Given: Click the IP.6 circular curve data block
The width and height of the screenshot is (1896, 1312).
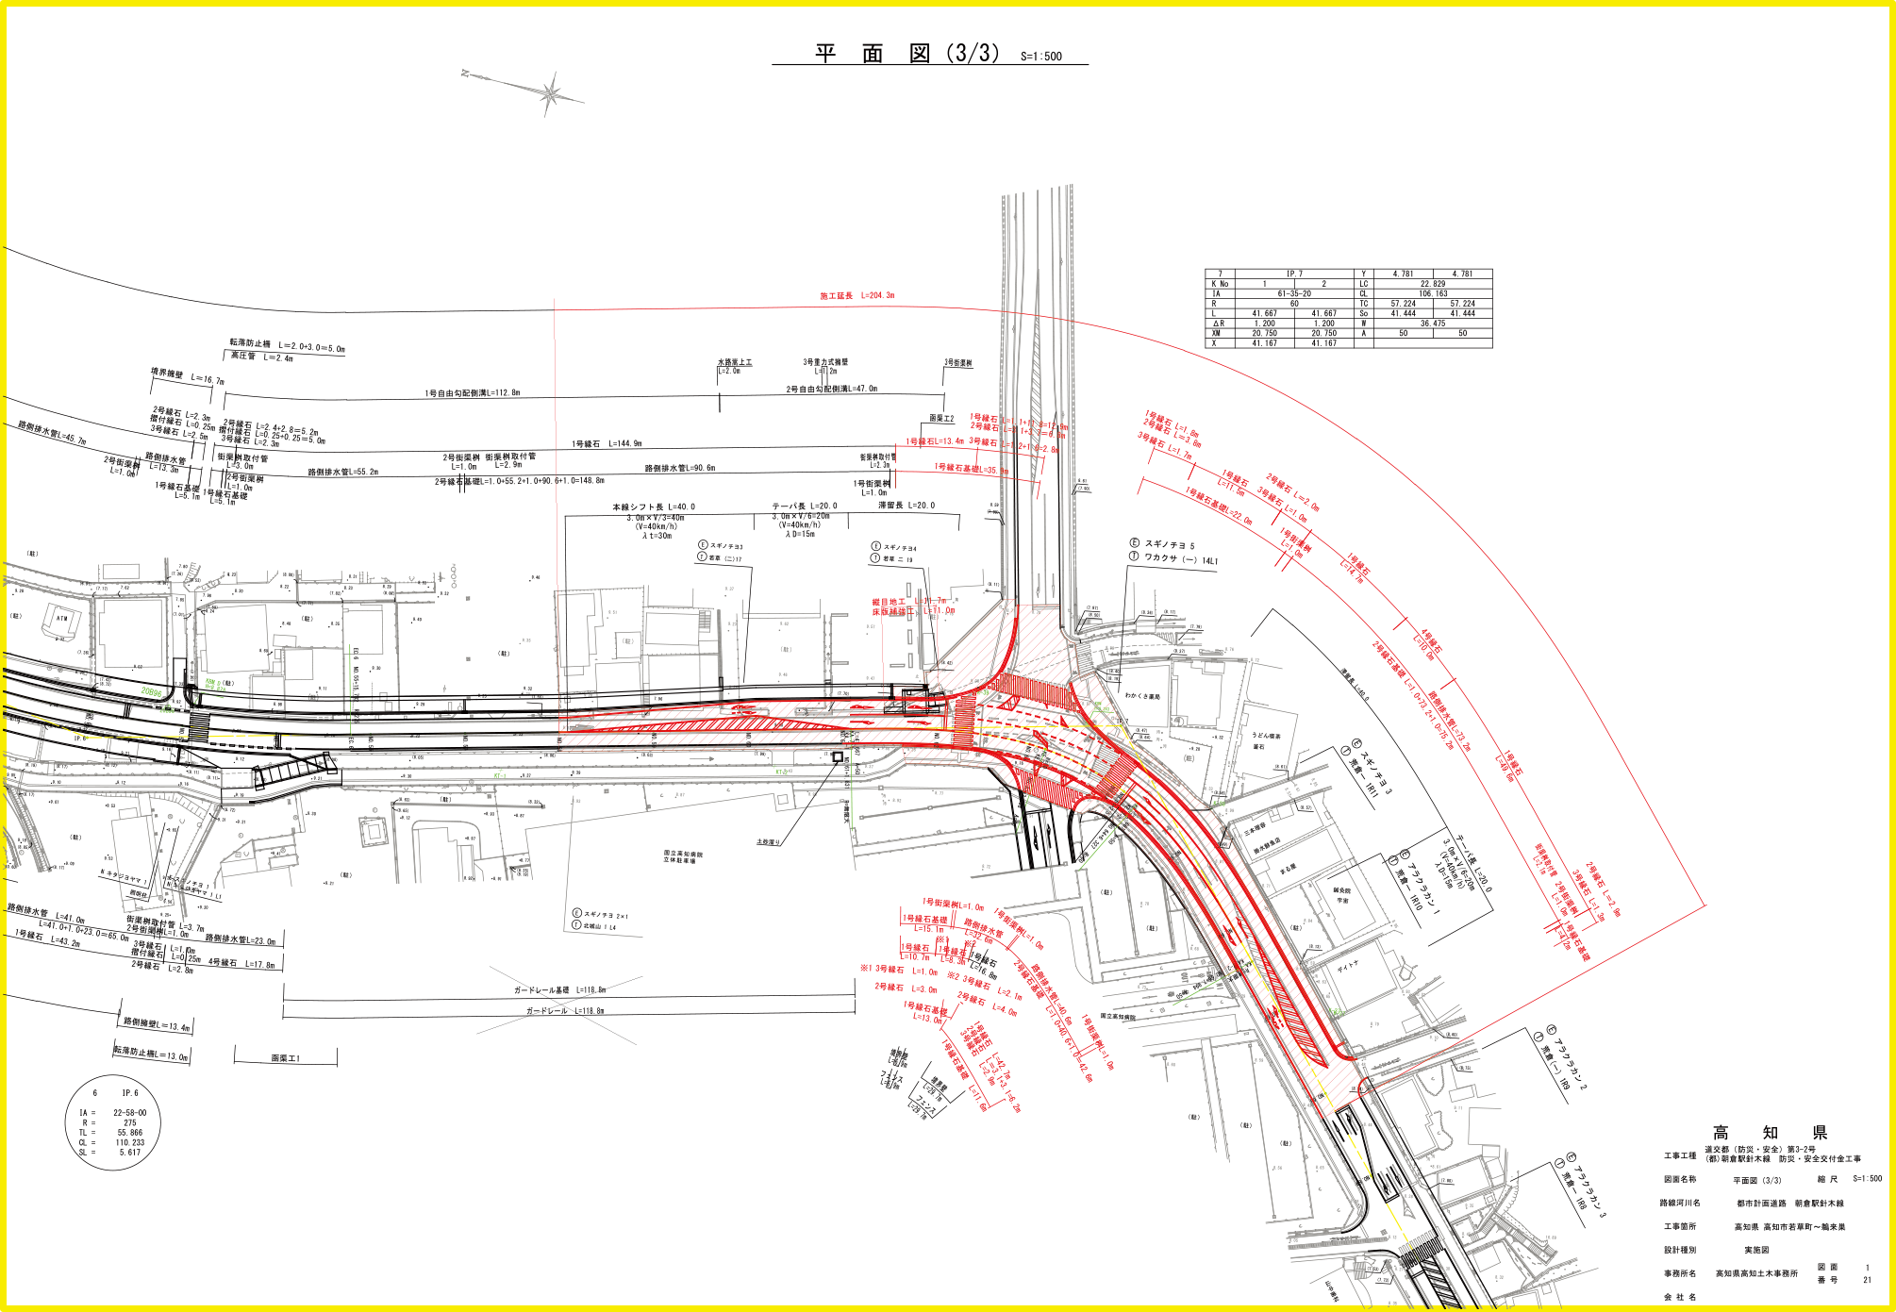Looking at the screenshot, I should (112, 1122).
